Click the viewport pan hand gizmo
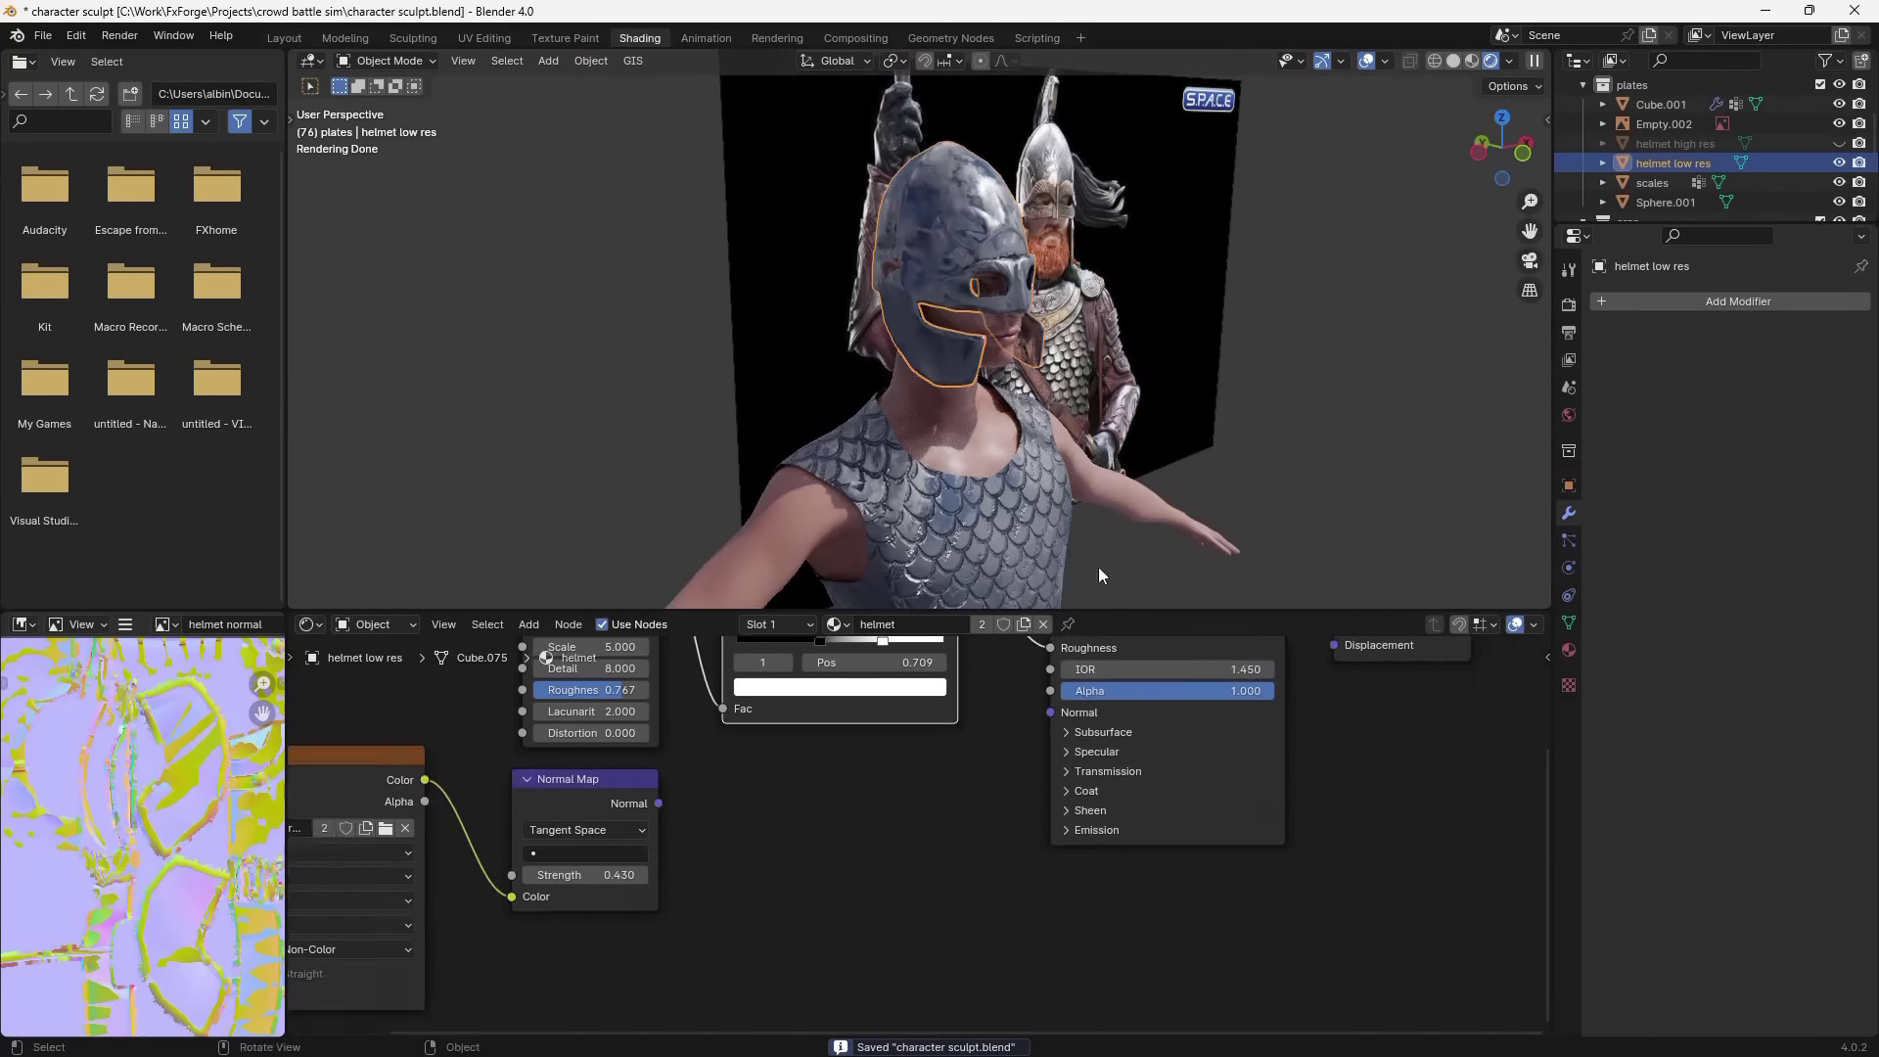 coord(1530,231)
